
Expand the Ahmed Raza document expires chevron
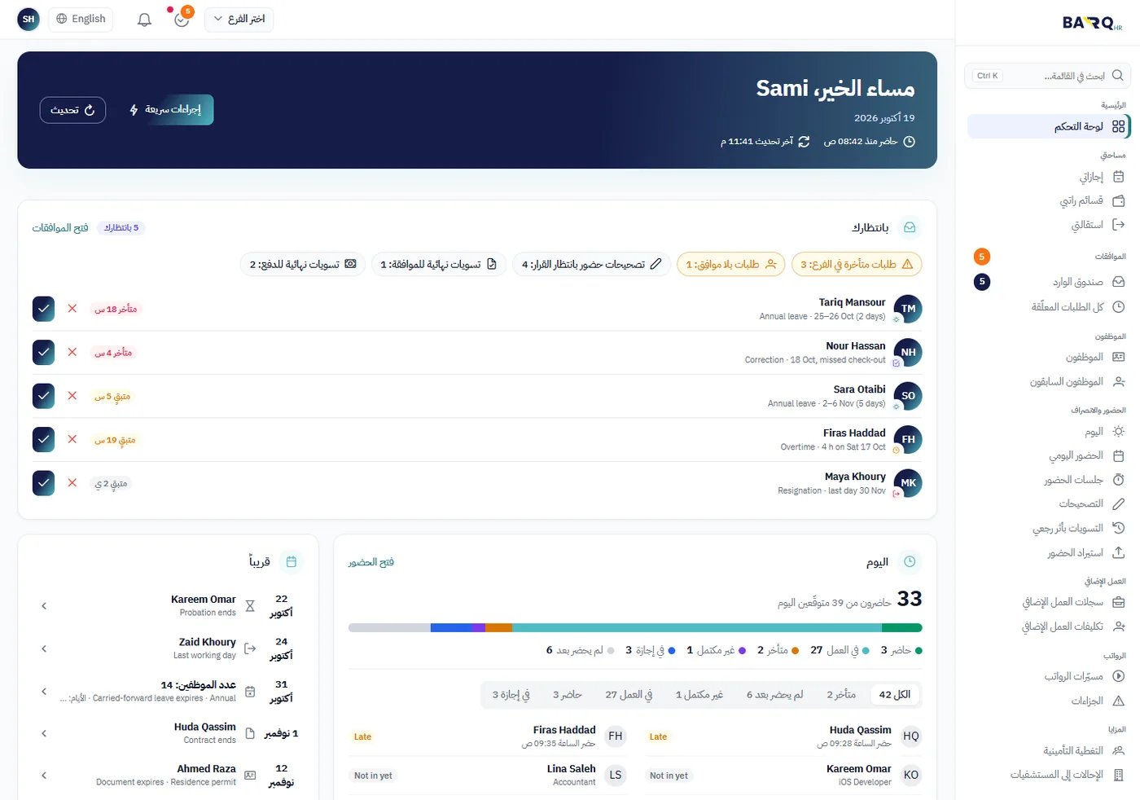pyautogui.click(x=44, y=776)
